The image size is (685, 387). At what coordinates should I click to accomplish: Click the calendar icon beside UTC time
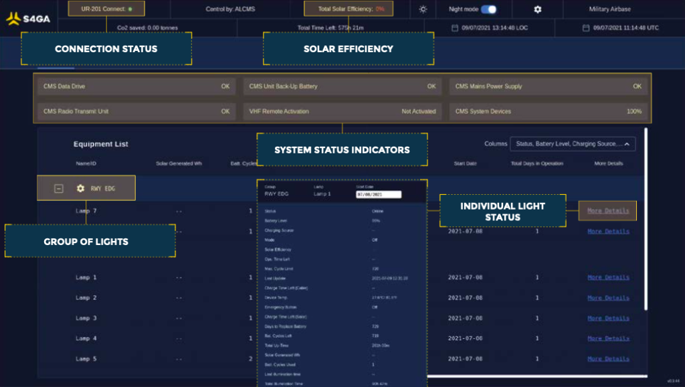tap(587, 27)
